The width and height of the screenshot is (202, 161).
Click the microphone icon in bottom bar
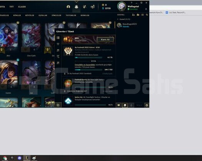click(131, 105)
